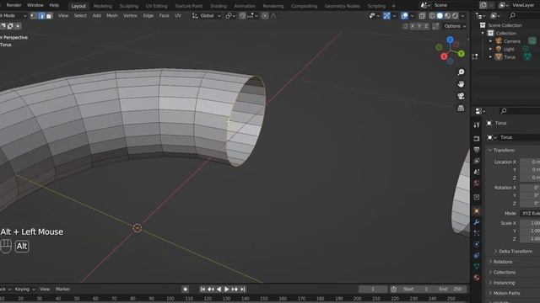Screen dimensions: 540x303
Task: Open Modifiers wrench properties tab
Action: coord(477,222)
